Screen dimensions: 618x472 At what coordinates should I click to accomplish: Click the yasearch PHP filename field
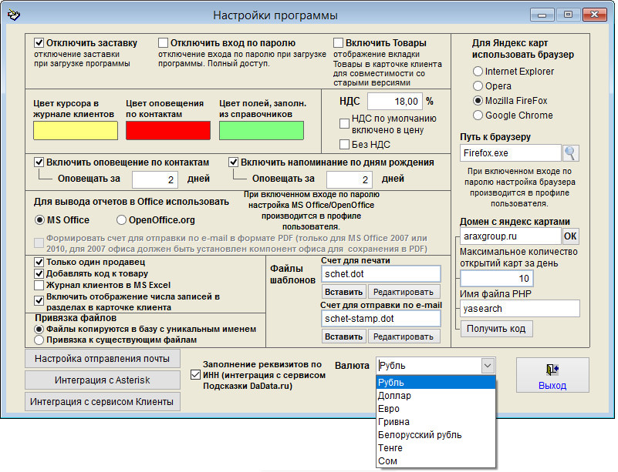coord(520,309)
